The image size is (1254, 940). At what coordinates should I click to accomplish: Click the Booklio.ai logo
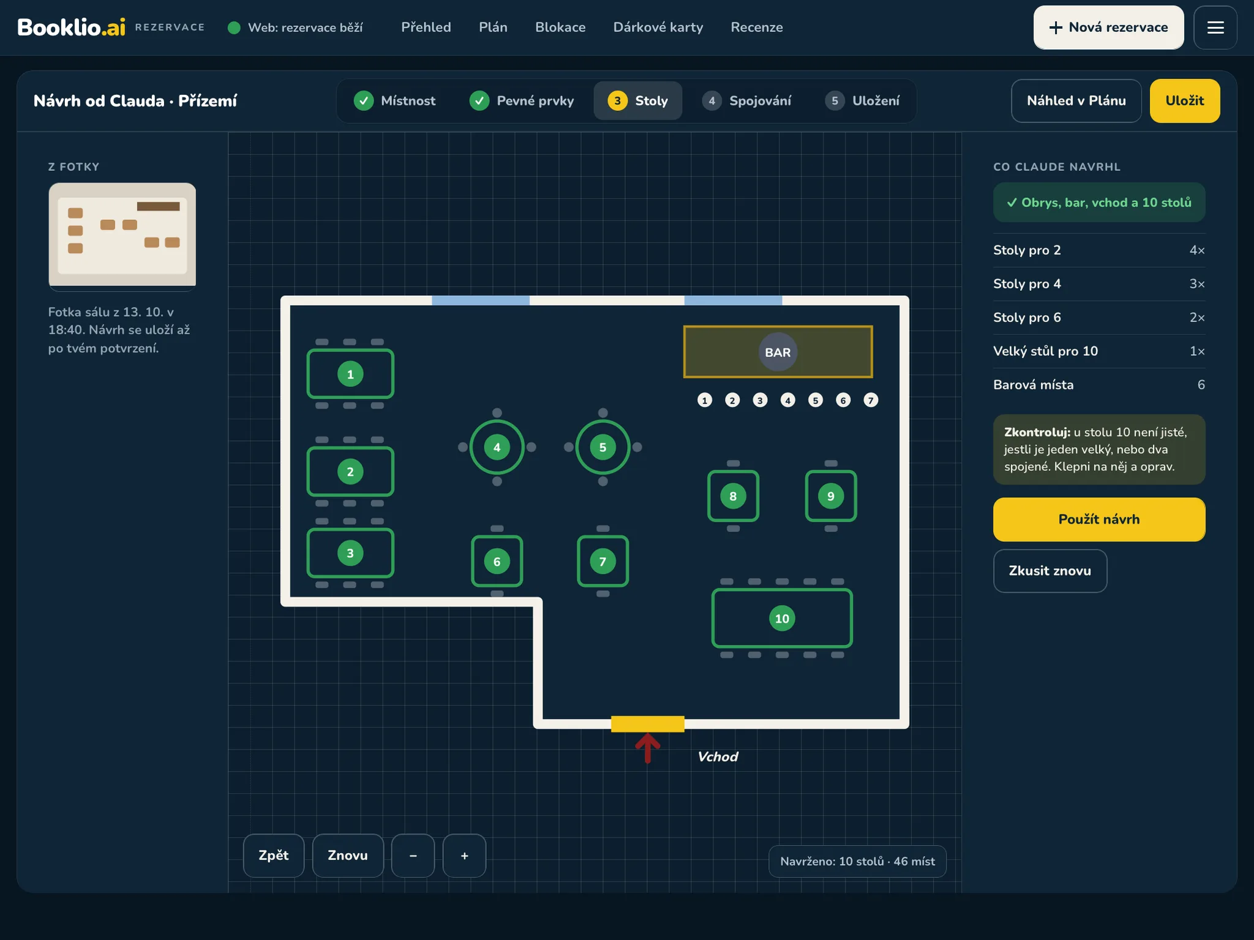coord(72,28)
